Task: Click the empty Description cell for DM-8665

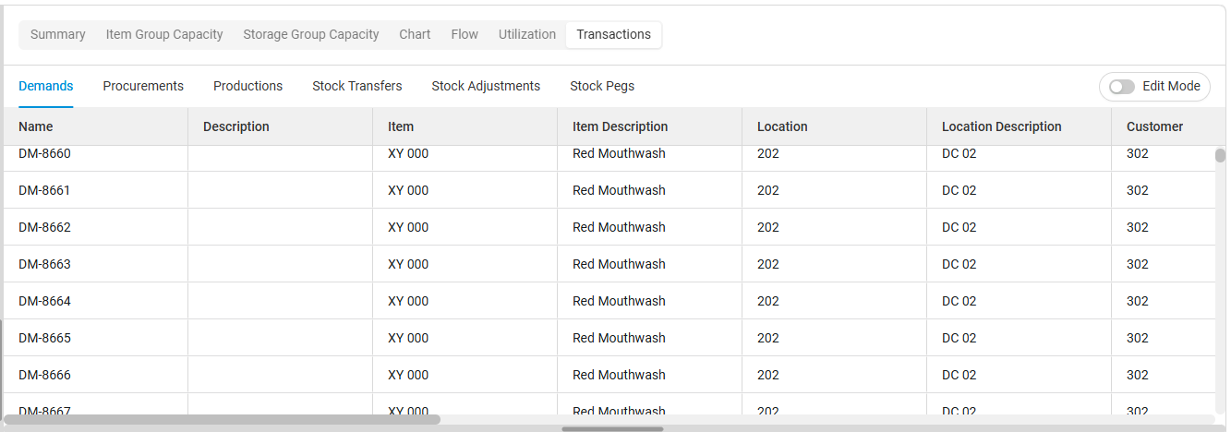Action: (x=280, y=339)
